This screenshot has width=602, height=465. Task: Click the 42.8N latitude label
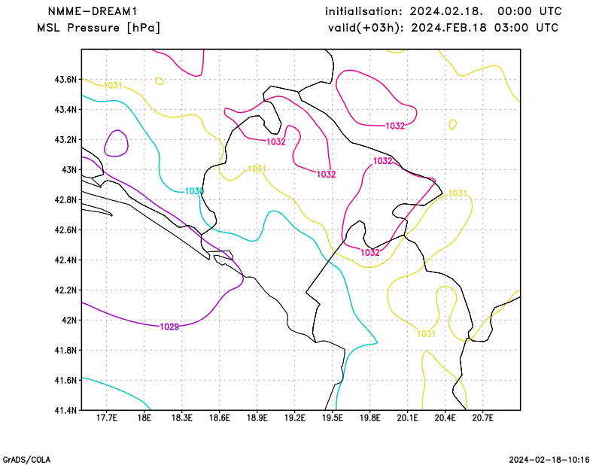pyautogui.click(x=65, y=199)
